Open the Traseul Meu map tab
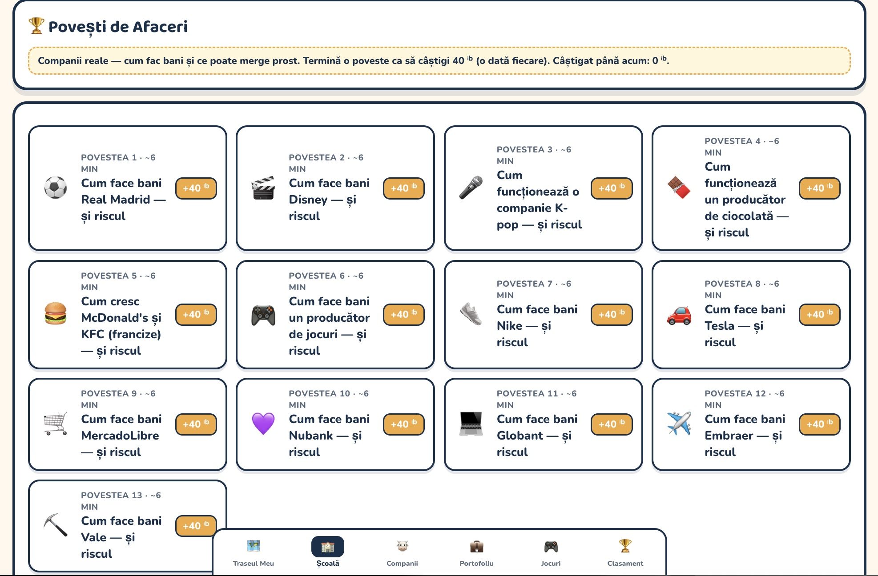The width and height of the screenshot is (878, 576). point(254,552)
